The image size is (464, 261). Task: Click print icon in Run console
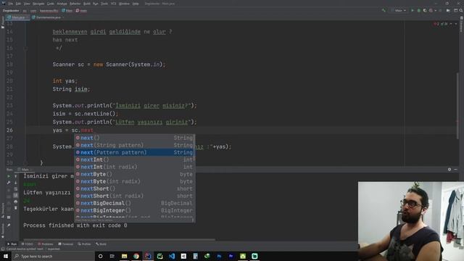(16, 202)
